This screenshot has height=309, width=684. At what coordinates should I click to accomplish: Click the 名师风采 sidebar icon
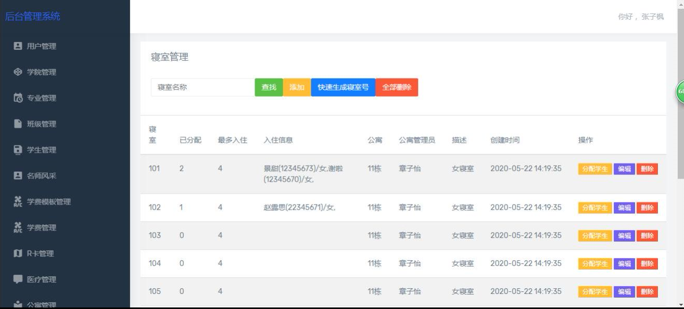pos(17,176)
